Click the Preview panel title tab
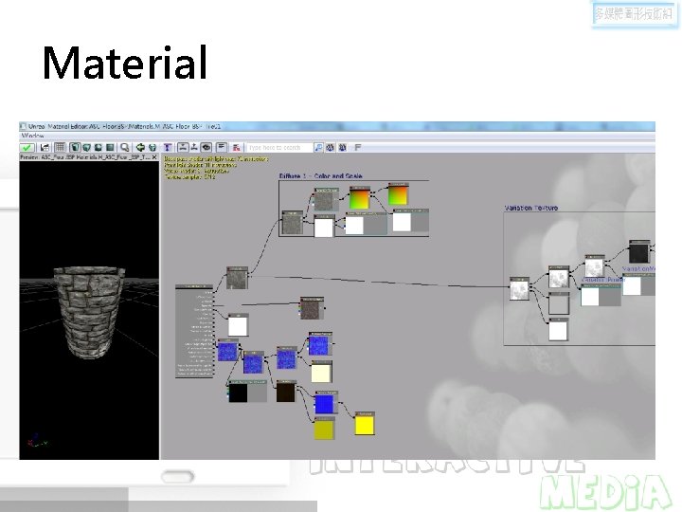 pos(85,156)
